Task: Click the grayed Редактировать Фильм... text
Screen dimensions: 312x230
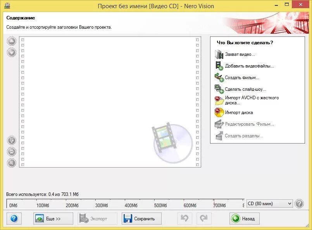Action: 249,124
